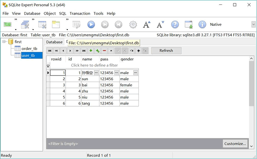Click the filter icon beside the filter row

(48, 66)
